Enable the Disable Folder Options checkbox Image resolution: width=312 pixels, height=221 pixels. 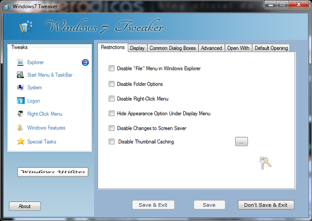tap(112, 84)
